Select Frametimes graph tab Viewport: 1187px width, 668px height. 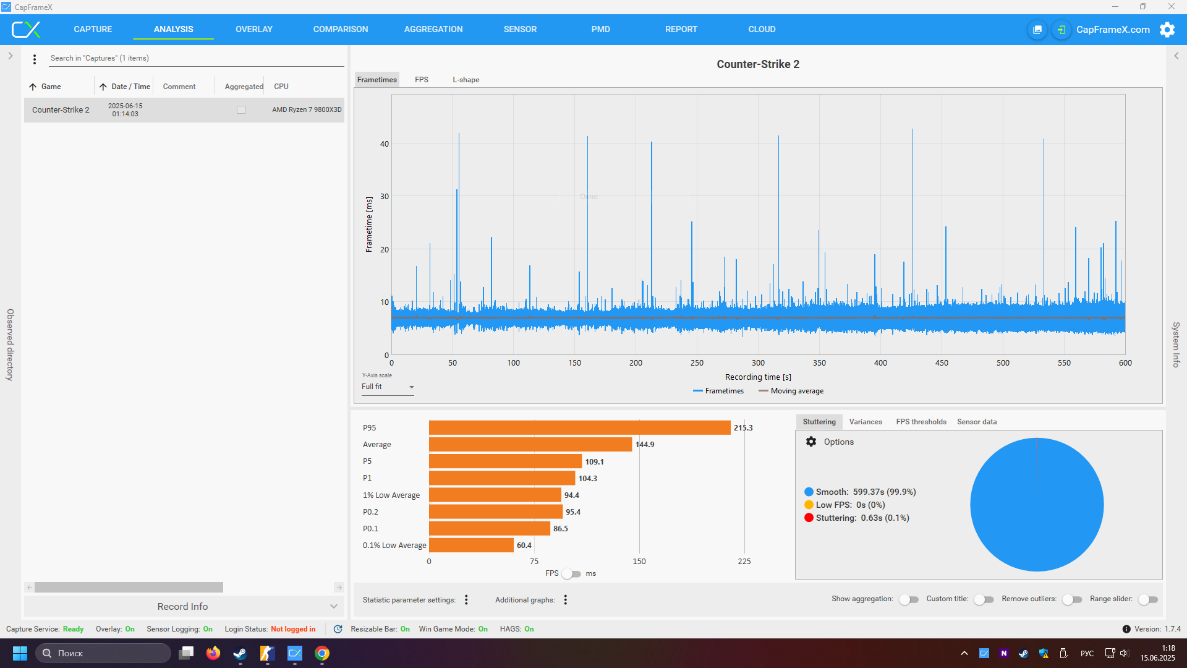tap(377, 80)
